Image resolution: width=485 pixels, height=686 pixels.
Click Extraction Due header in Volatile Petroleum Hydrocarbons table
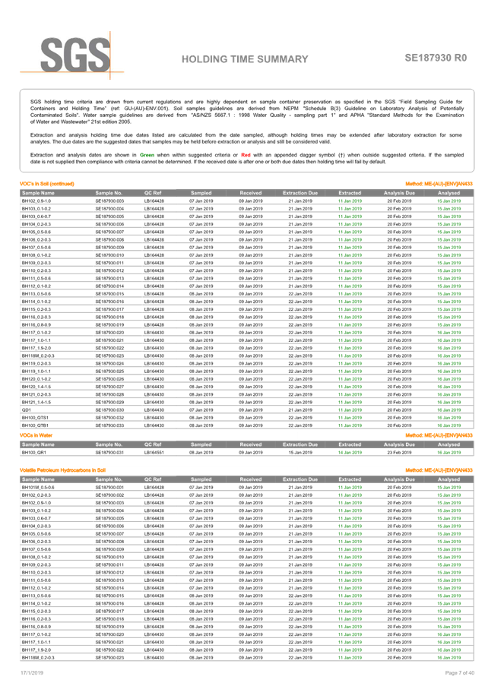pos(300,479)
